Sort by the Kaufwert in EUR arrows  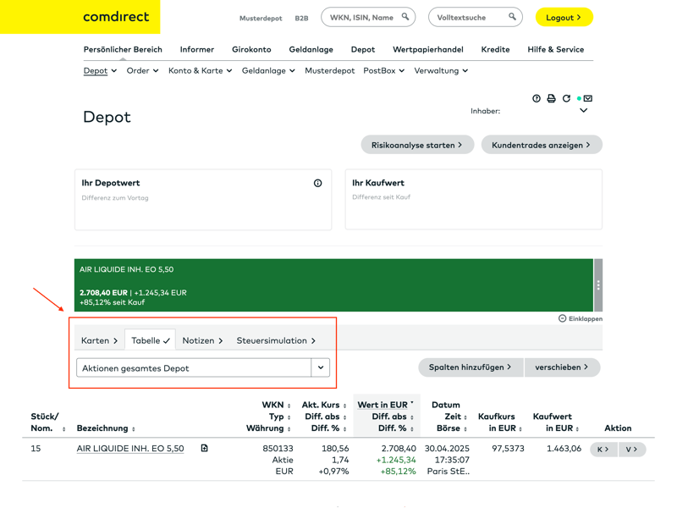pos(577,429)
